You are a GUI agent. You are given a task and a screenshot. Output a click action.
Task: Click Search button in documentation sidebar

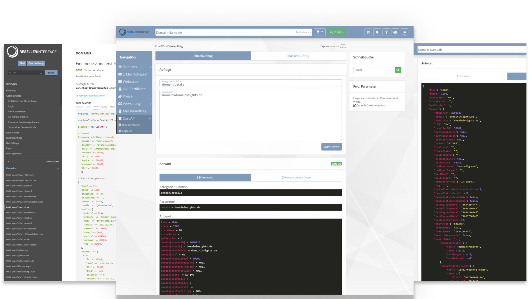click(51, 73)
